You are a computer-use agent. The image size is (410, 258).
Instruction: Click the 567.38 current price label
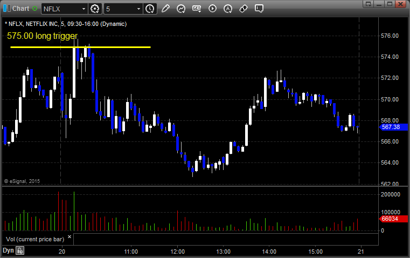390,127
